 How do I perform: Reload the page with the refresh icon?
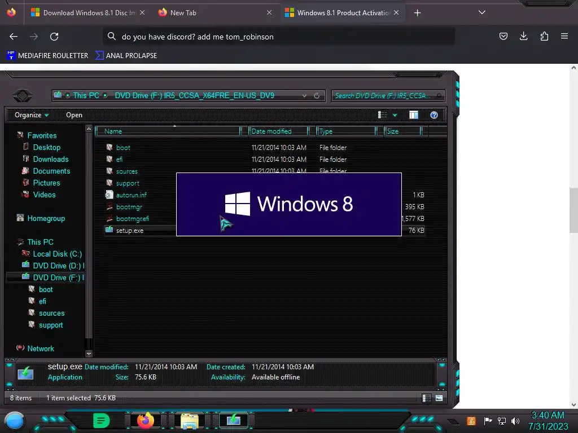click(54, 37)
